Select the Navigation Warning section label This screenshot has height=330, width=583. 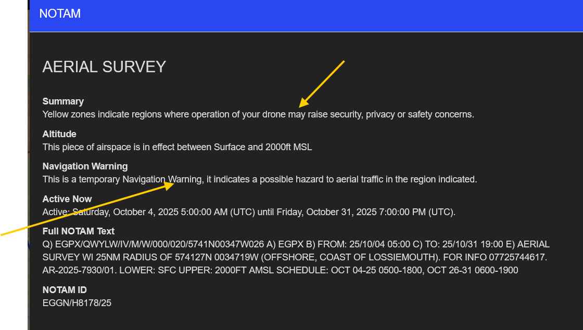coord(85,166)
